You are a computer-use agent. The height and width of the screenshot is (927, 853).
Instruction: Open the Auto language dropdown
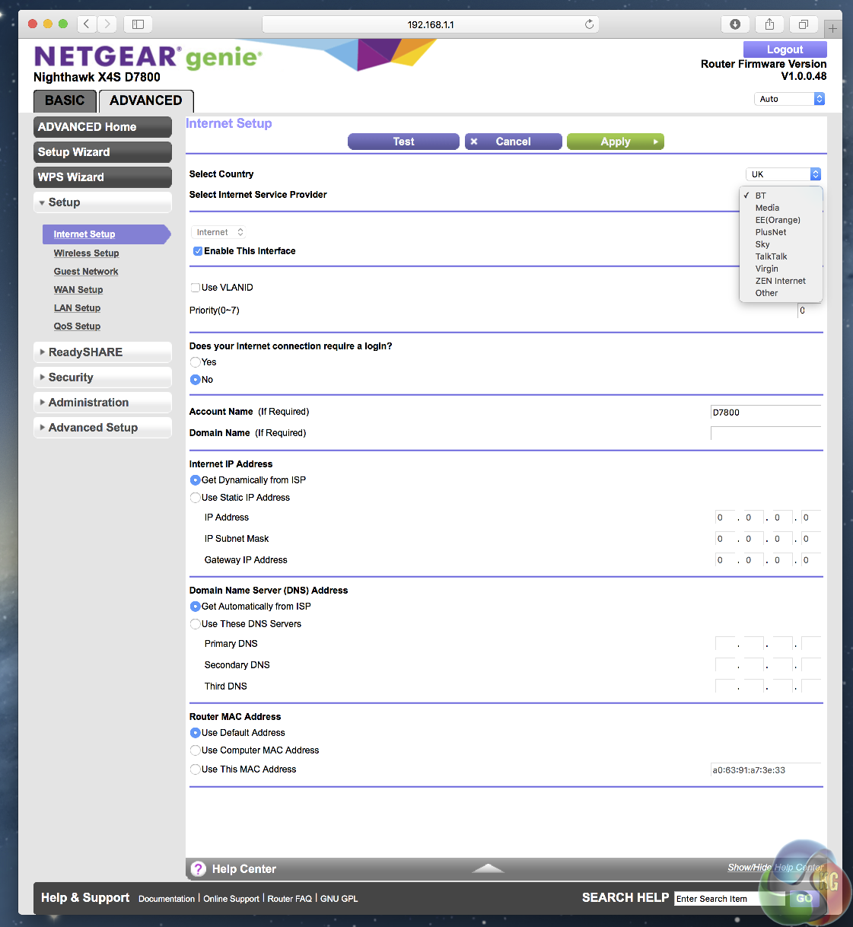[790, 99]
